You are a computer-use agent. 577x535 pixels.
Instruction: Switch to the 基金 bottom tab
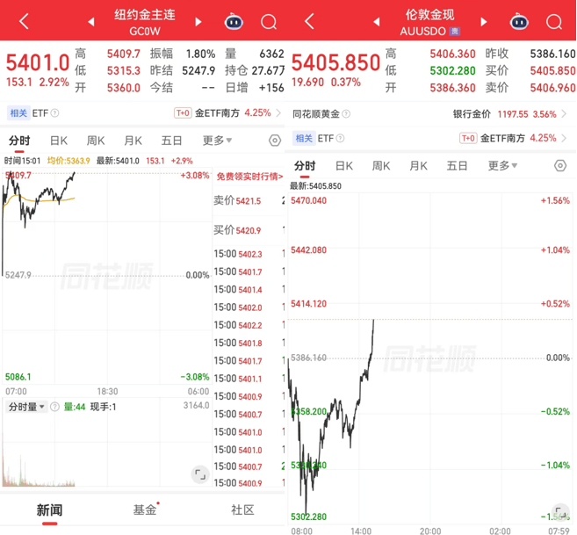pos(145,510)
